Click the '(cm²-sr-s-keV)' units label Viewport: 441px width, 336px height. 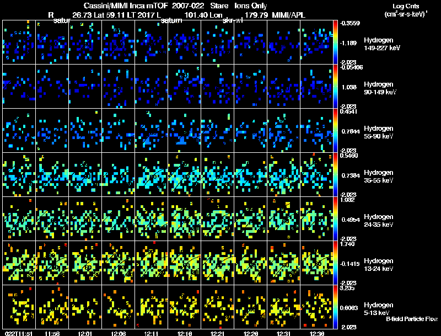point(405,14)
